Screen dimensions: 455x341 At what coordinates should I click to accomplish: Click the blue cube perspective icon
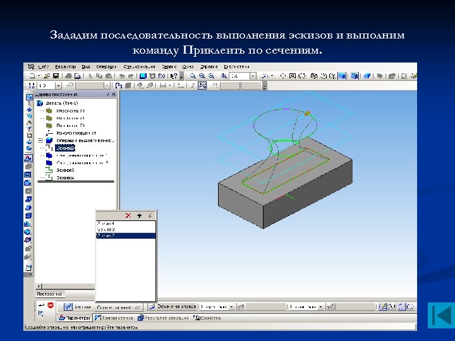pyautogui.click(x=367, y=76)
